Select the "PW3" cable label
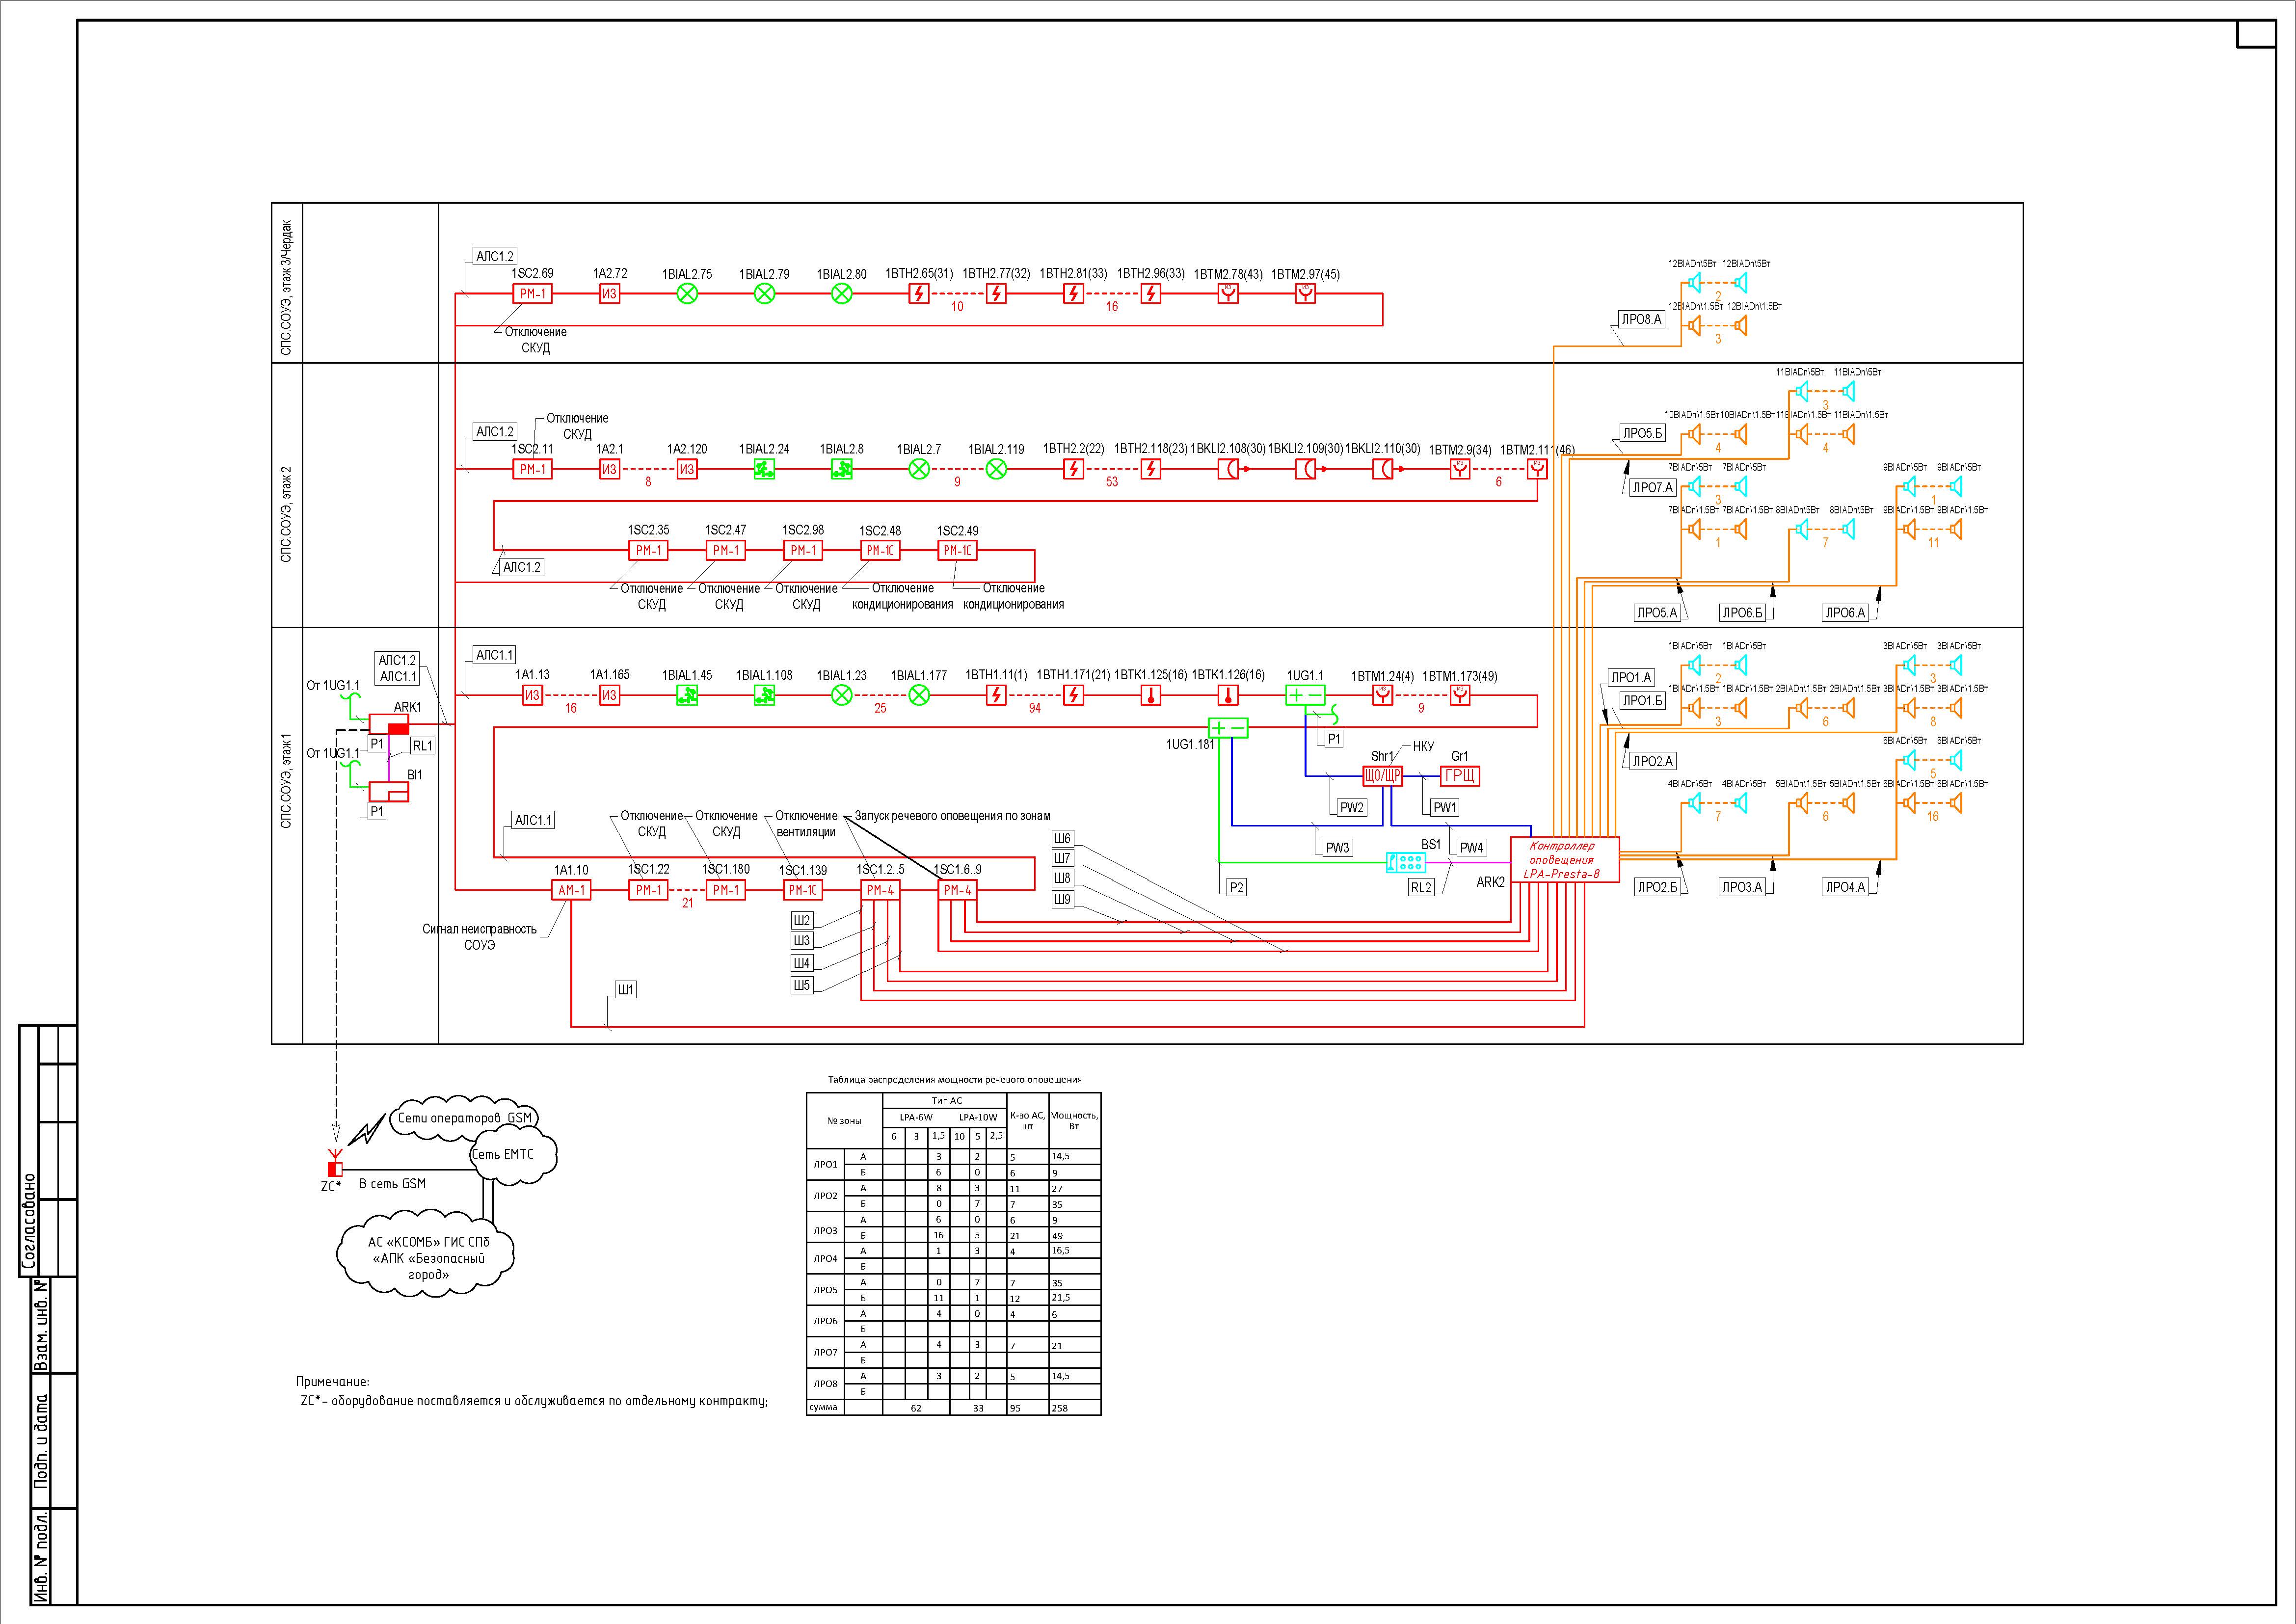The width and height of the screenshot is (2296, 1624). tap(1337, 848)
